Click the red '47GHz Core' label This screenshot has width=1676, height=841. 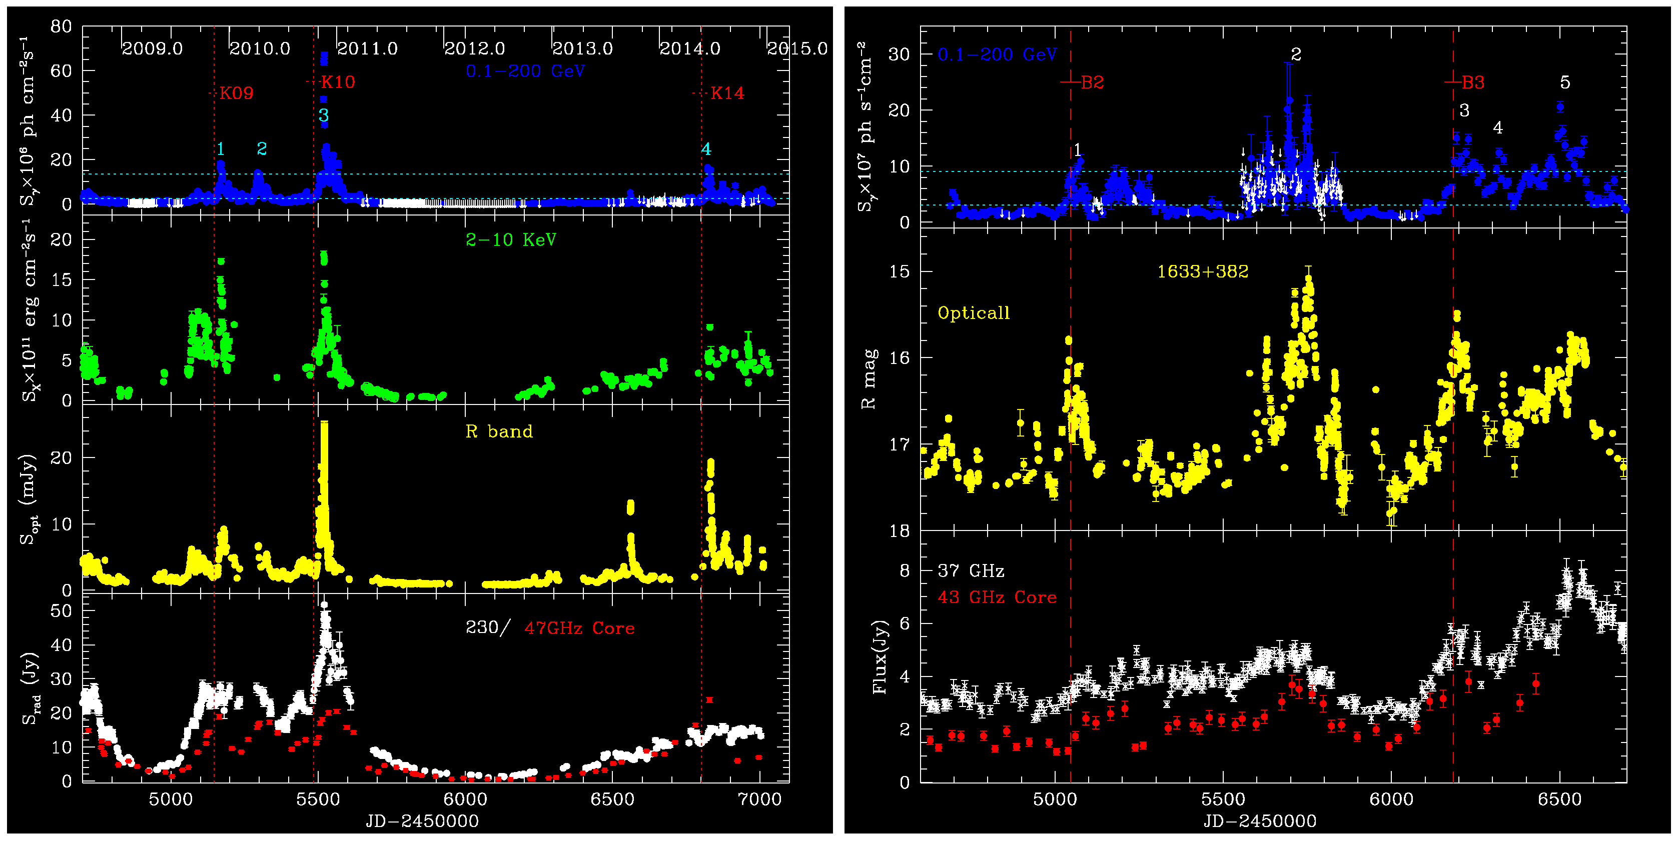579,628
